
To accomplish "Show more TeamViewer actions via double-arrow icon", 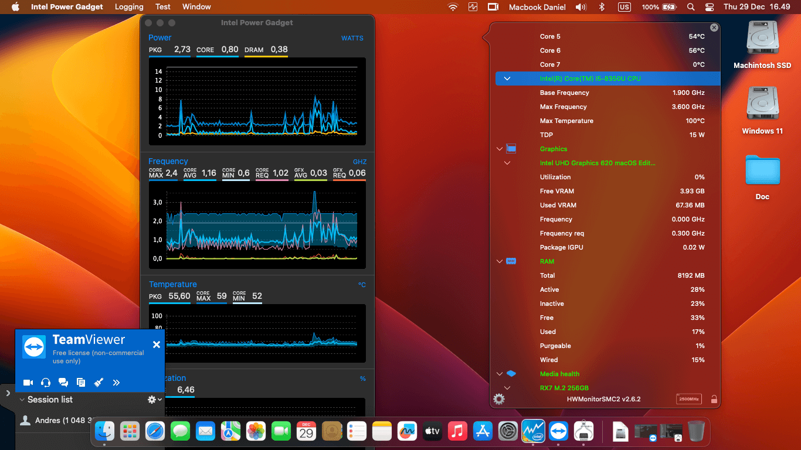I will 116,382.
